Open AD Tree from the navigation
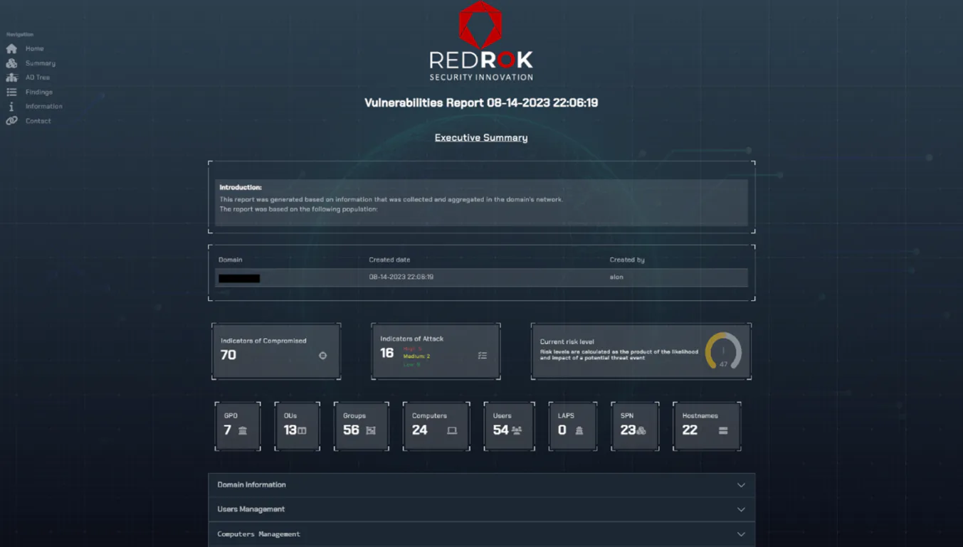The image size is (963, 547). point(38,78)
